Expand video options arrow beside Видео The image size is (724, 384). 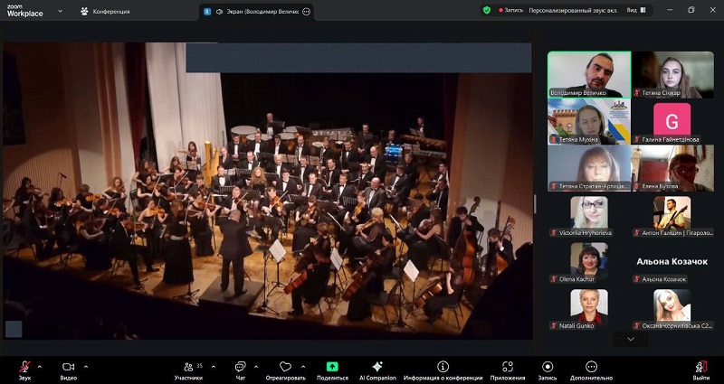point(86,367)
